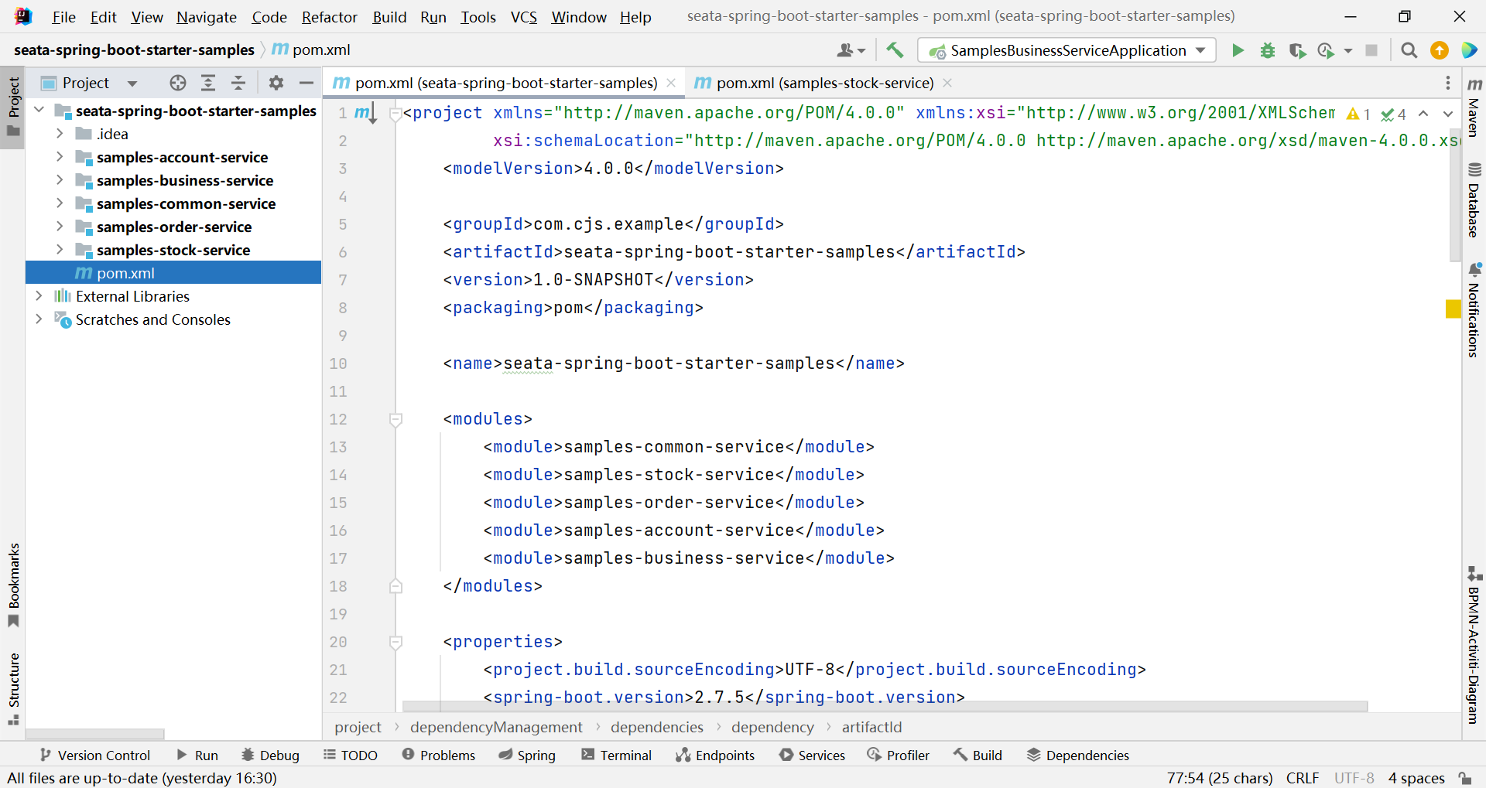The image size is (1486, 788).
Task: Expand the samples-order-service module
Action: [60, 227]
